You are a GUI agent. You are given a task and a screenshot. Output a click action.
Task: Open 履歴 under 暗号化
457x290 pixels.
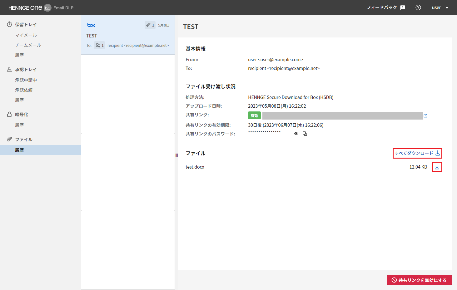click(x=19, y=125)
